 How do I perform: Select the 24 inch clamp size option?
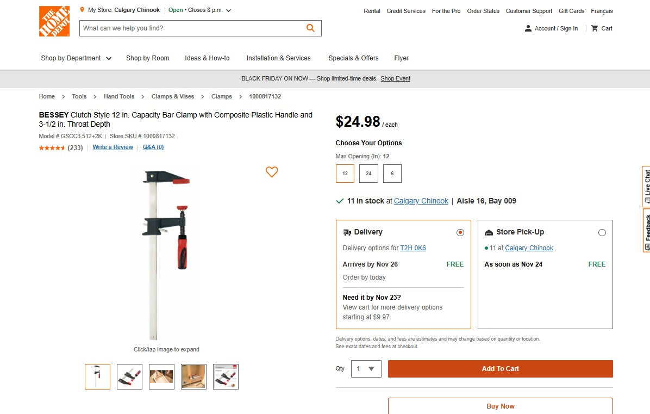click(368, 173)
